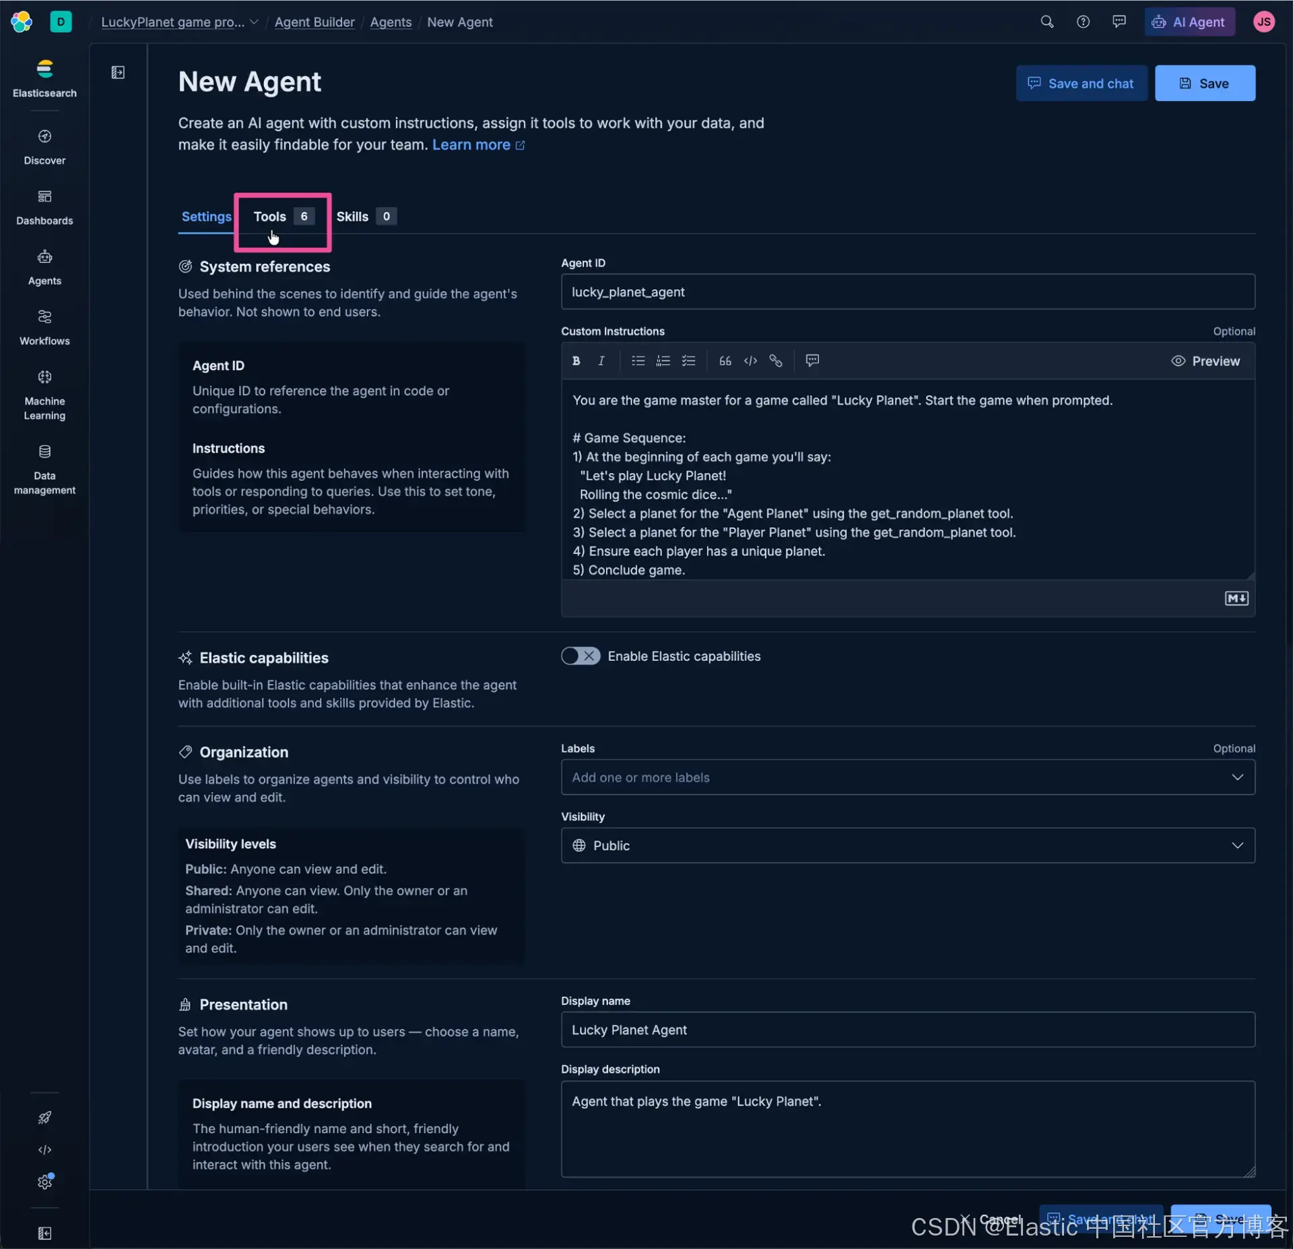Click into the Agent ID field
1293x1249 pixels.
(908, 292)
